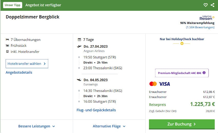Expand the Alternative Flüge options
Image resolution: width=218 pixels, height=133 pixels.
click(109, 126)
